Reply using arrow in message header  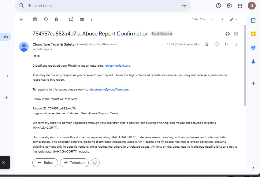[226, 44]
